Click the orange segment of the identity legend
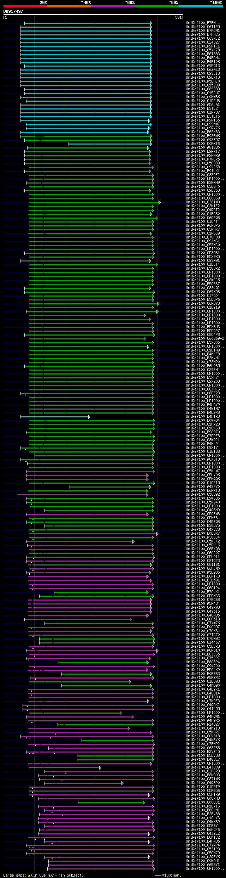The width and height of the screenshot is (226, 878). (x=69, y=6)
